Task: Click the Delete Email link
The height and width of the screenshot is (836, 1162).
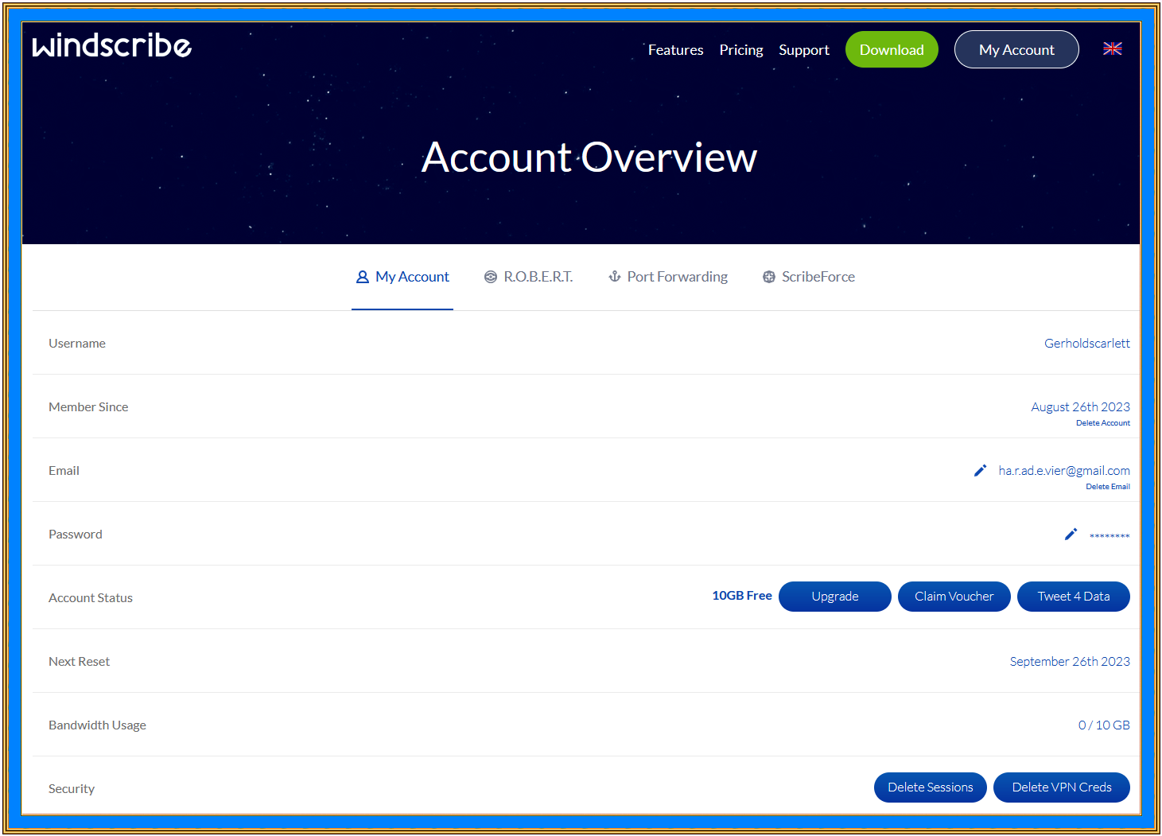Action: click(x=1108, y=487)
